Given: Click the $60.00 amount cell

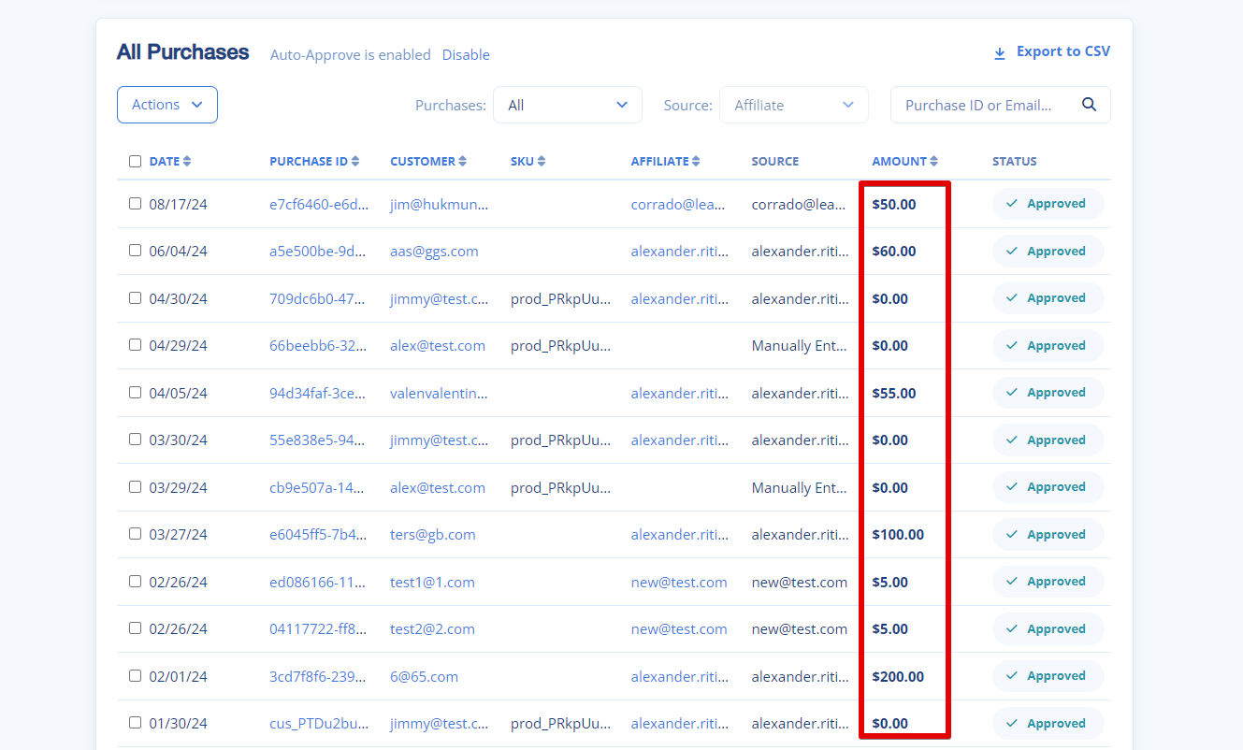Looking at the screenshot, I should pos(894,251).
